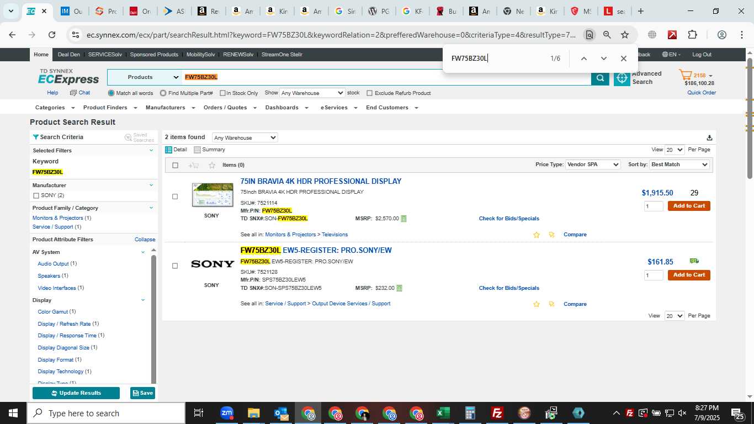Open Orders / Quotes menu

230,108
